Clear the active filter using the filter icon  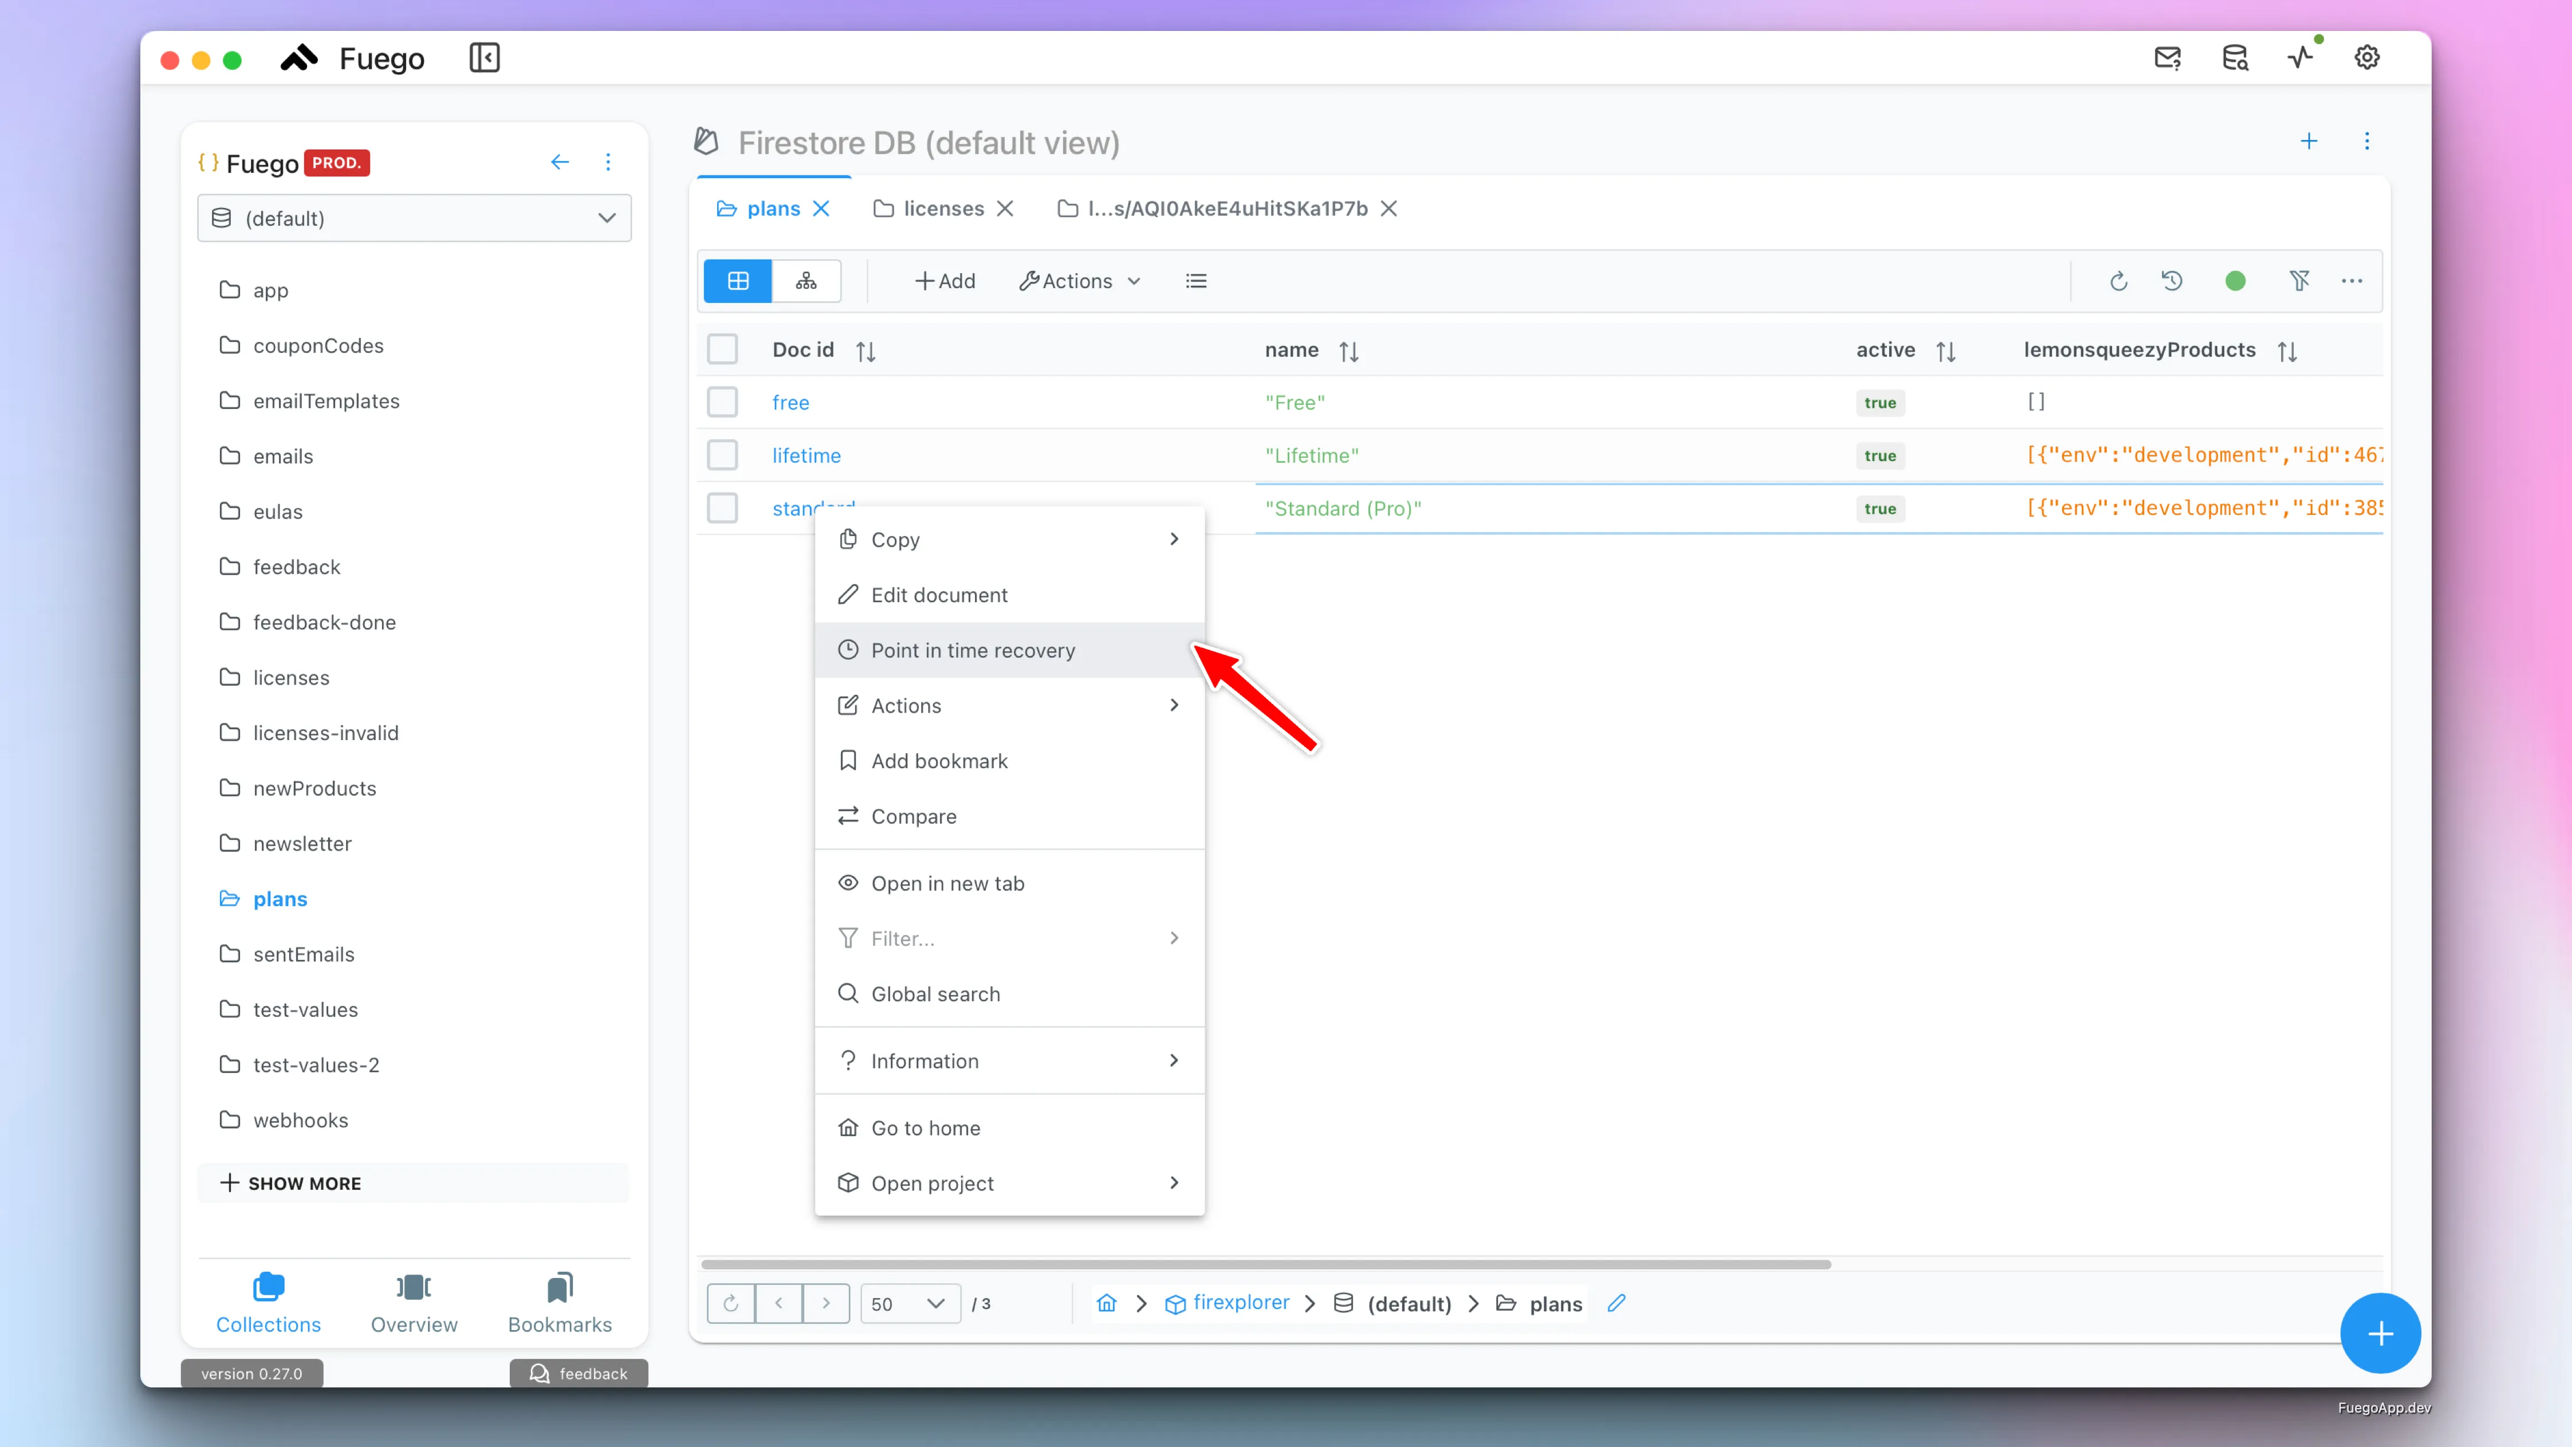(2299, 281)
